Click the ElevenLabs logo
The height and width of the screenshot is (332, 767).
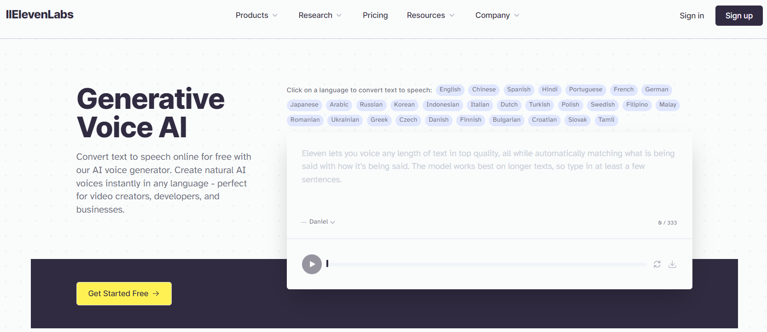(40, 14)
